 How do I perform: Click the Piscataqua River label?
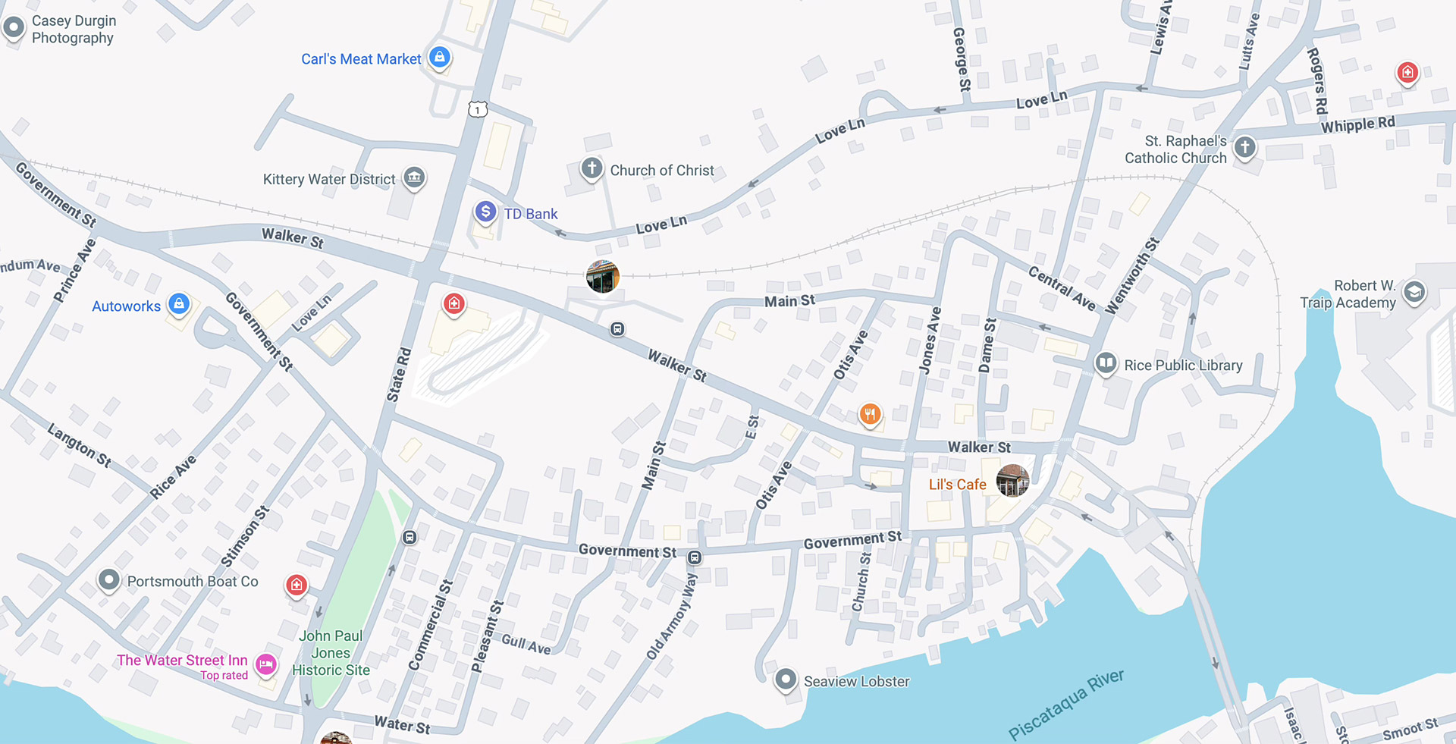pos(1065,705)
